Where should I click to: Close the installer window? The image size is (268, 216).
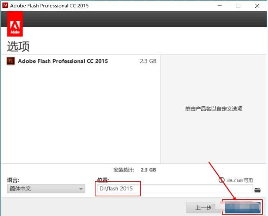[257, 6]
